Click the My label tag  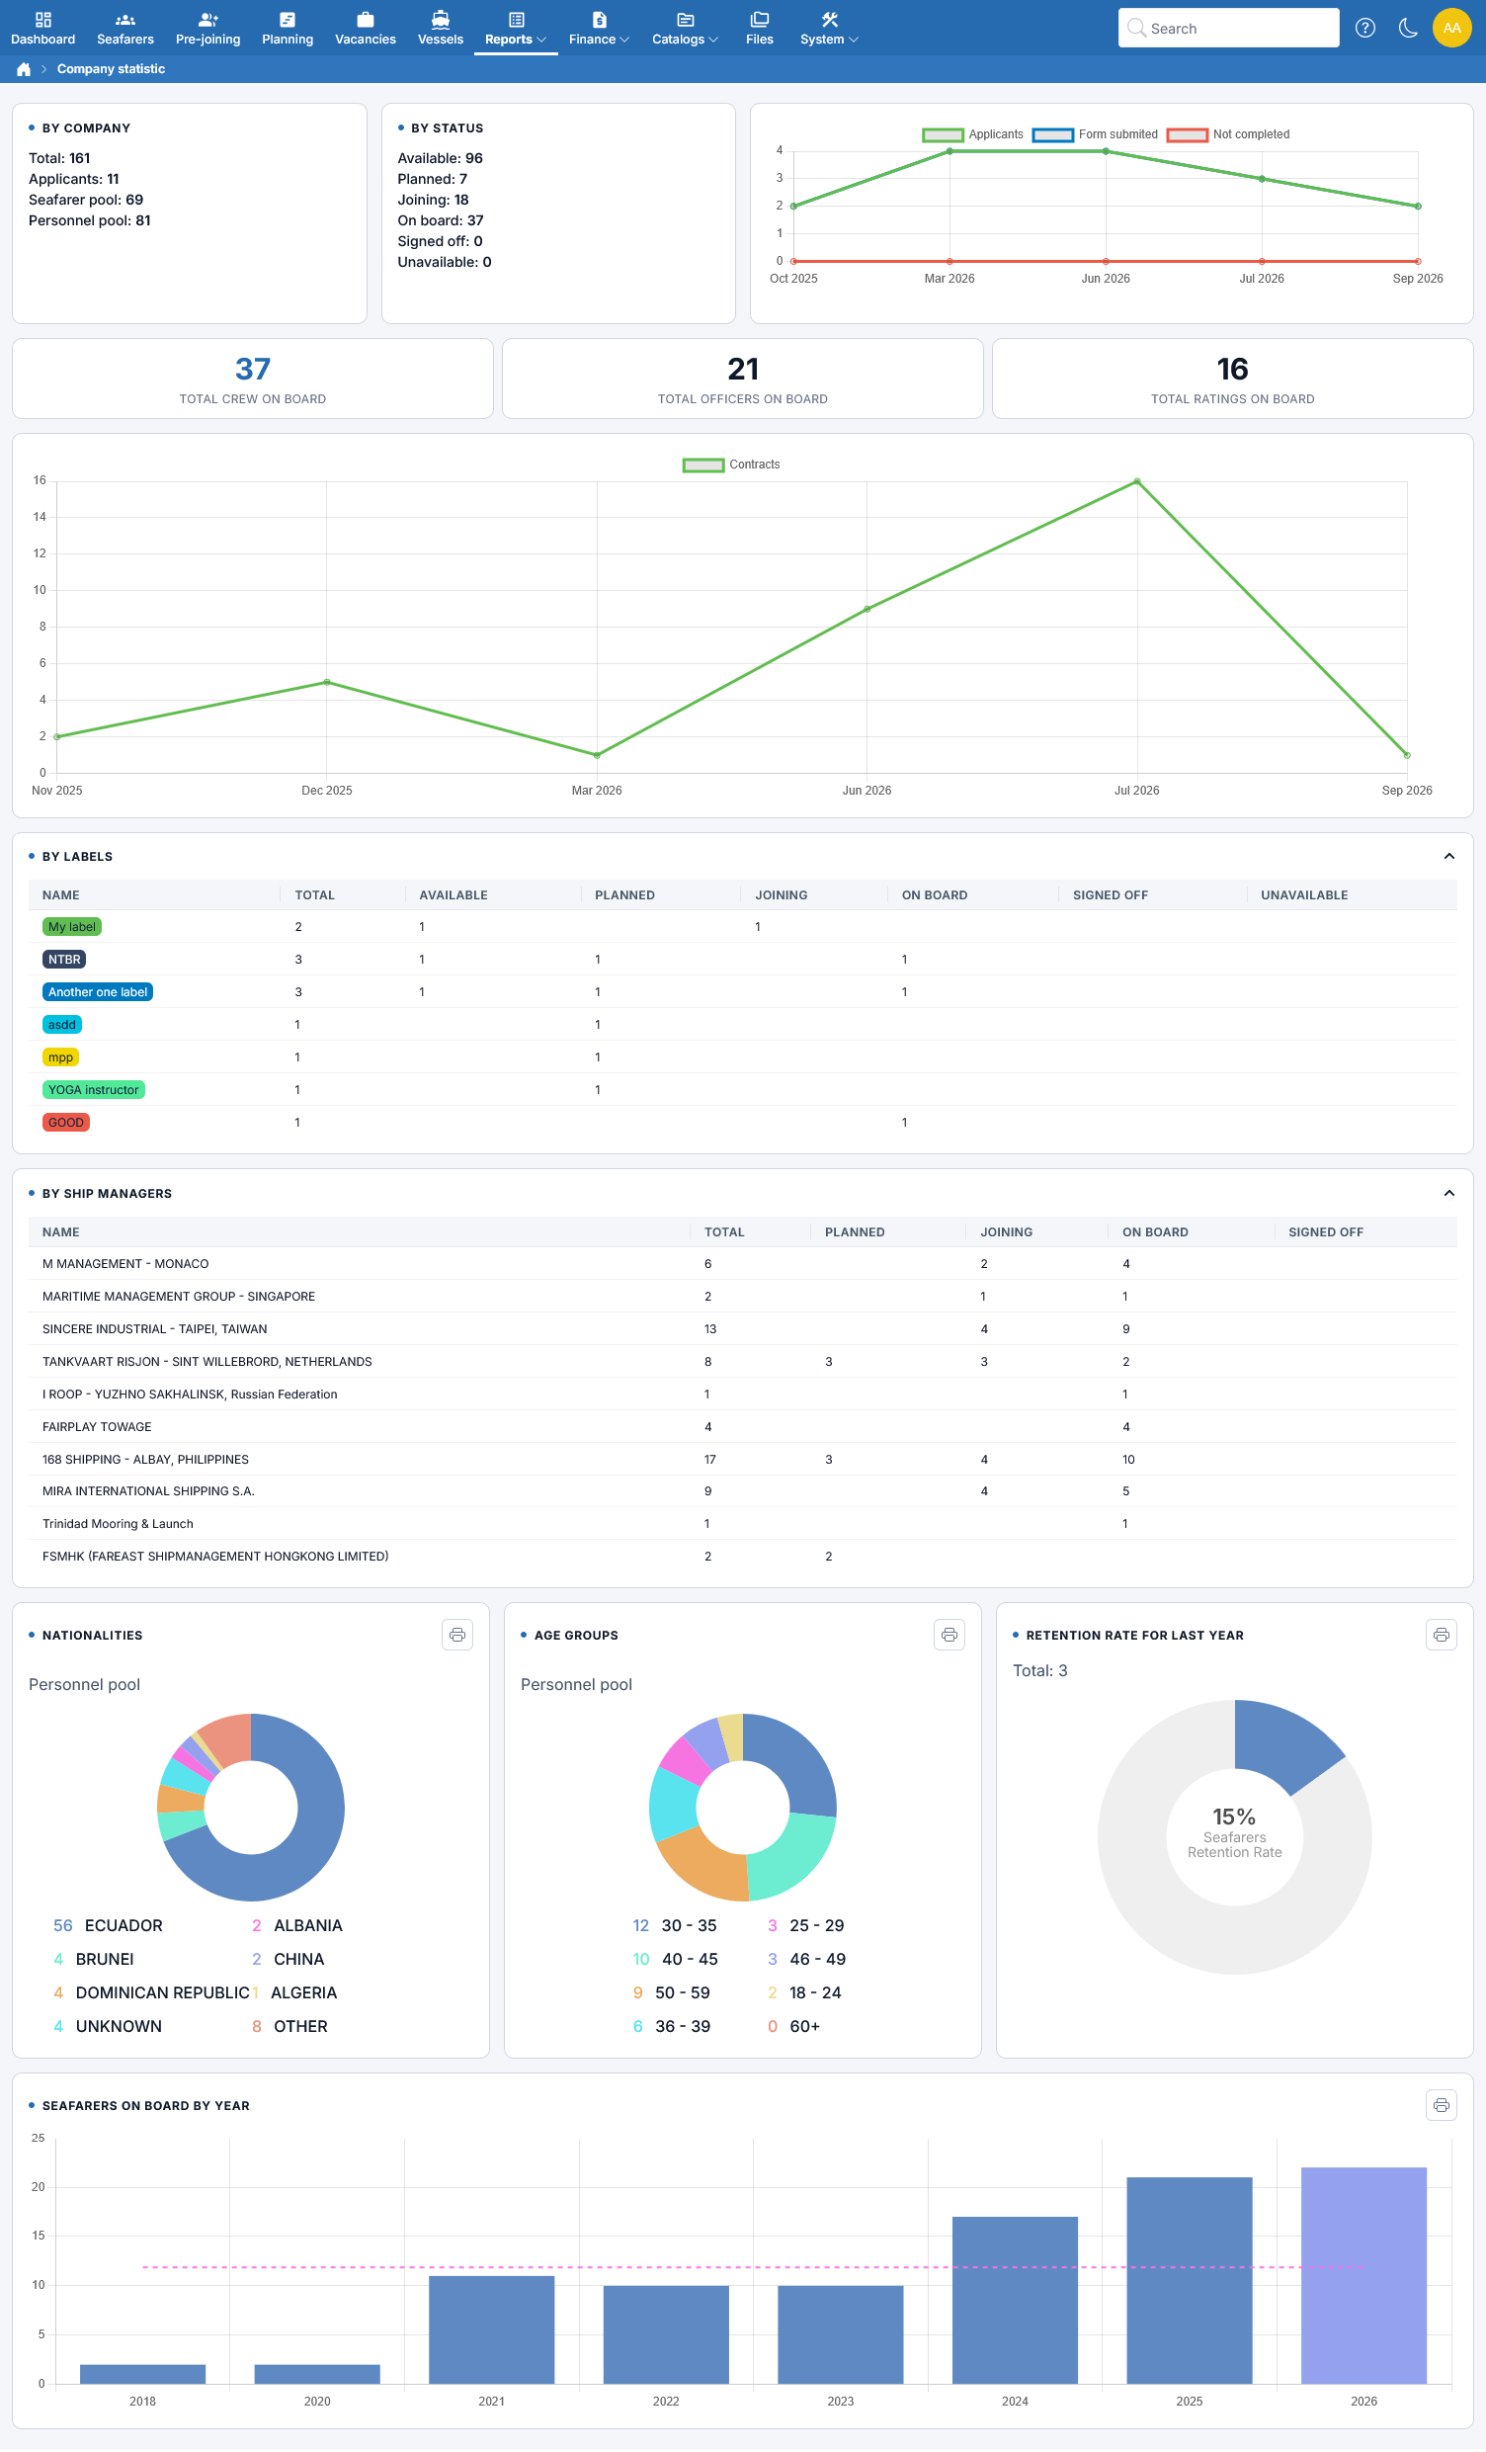coord(71,926)
